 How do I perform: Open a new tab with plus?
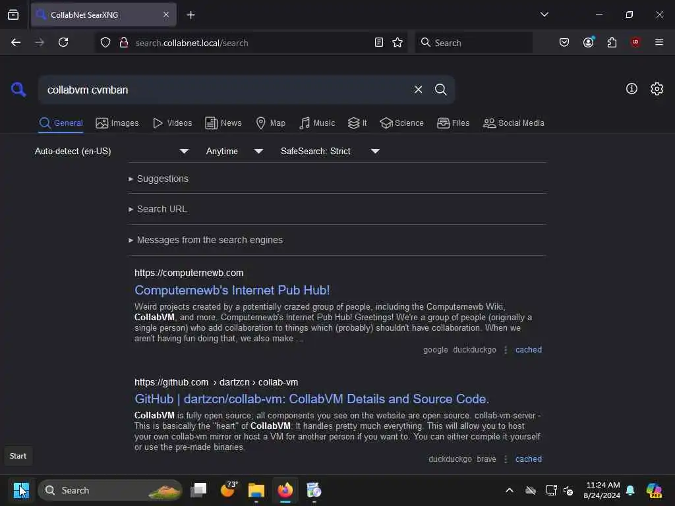(x=191, y=15)
